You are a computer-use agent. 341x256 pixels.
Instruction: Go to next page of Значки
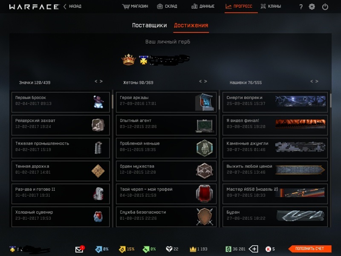tap(101, 81)
